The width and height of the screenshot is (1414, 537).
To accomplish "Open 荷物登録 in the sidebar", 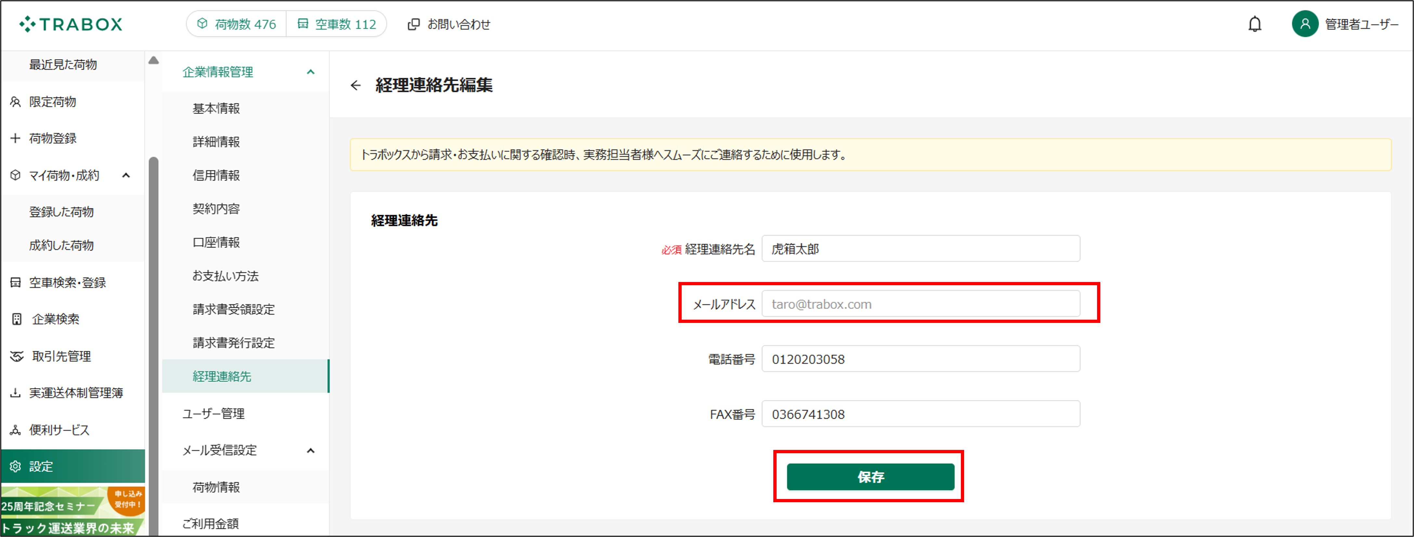I will (x=53, y=138).
